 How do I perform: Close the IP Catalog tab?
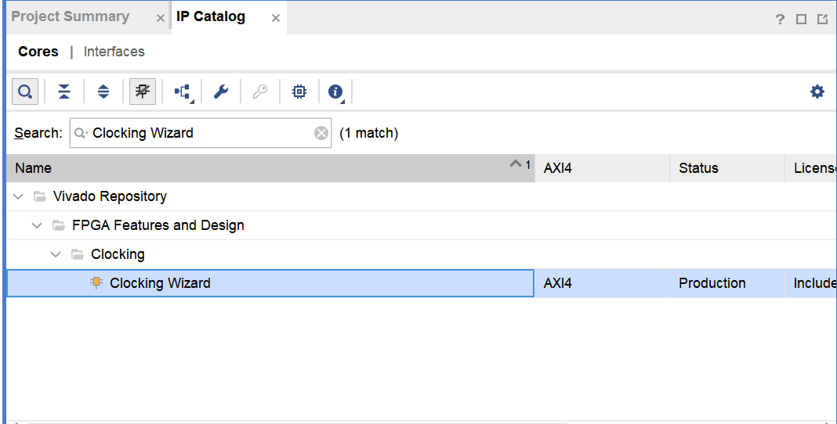pos(276,18)
